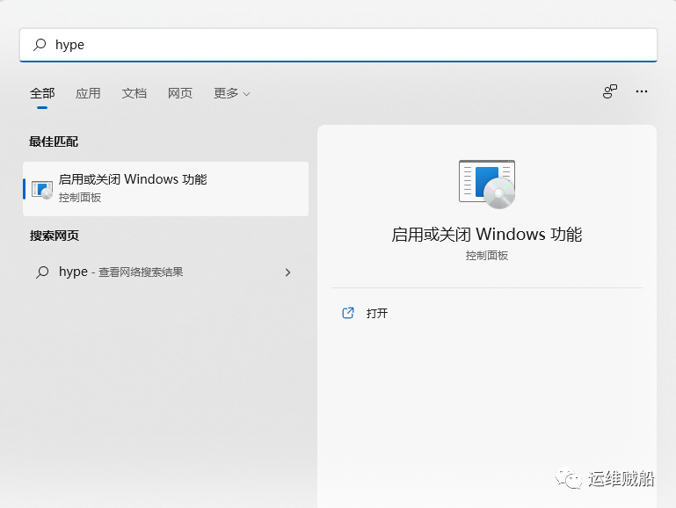
Task: Click the 搜索网页 section heading
Action: point(55,236)
